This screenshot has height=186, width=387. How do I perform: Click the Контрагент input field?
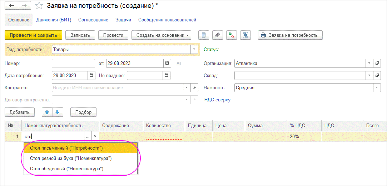coord(117,87)
